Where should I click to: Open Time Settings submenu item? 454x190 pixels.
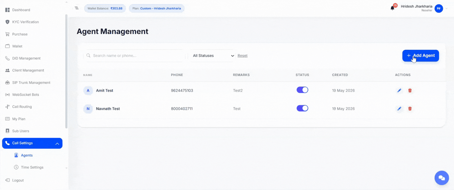32,167
